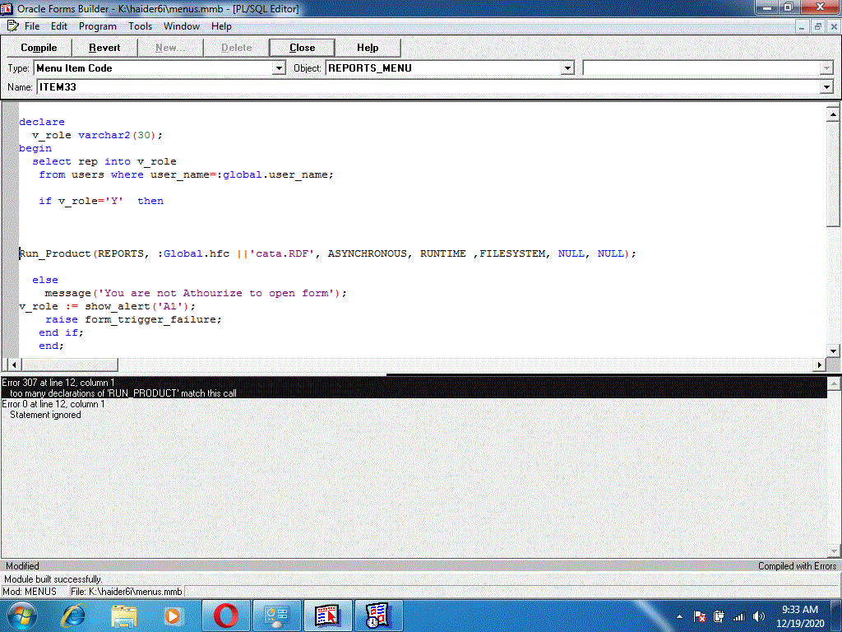Open the File menu
The width and height of the screenshot is (842, 632).
[x=32, y=26]
